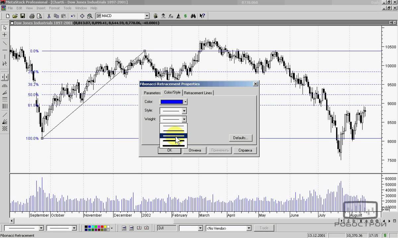Click the Paste icon
This screenshot has height=238, width=398.
(x=63, y=16)
